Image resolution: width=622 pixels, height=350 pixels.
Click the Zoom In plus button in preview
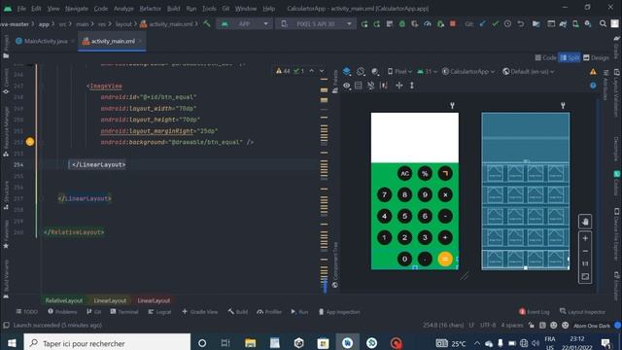[x=585, y=238]
